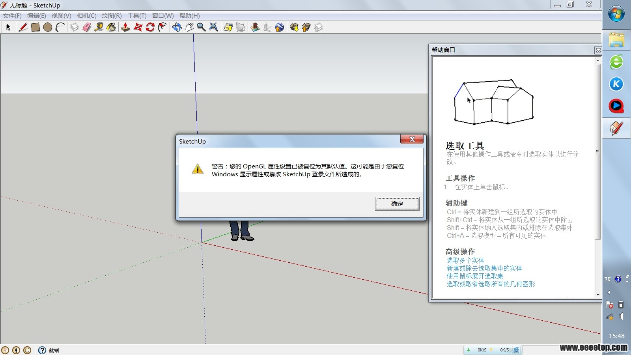
Task: Open the 相机(C) menu
Action: click(x=86, y=16)
